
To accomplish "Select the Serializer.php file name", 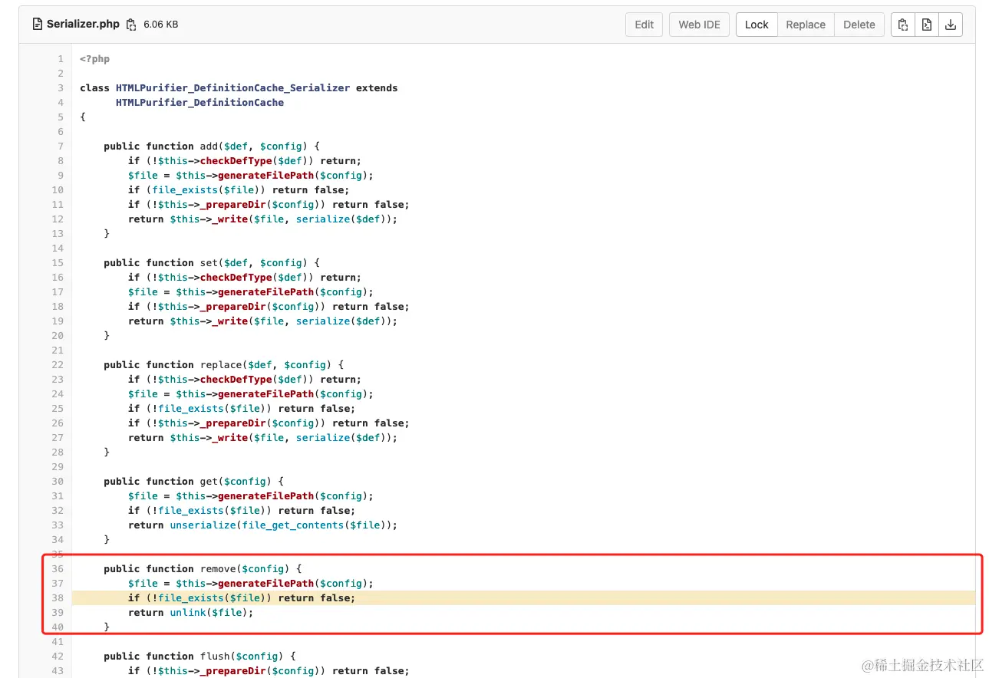I will (x=83, y=24).
